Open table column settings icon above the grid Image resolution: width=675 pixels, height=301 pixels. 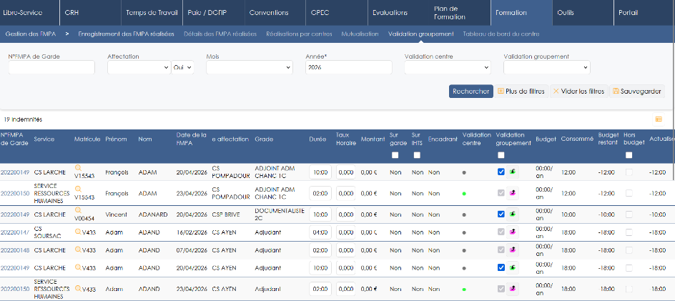coord(659,119)
